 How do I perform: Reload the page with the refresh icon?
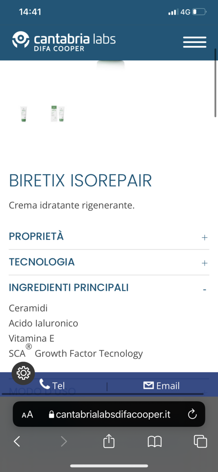point(192,414)
